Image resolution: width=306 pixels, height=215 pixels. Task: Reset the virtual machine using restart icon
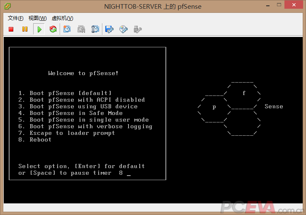[x=53, y=29]
